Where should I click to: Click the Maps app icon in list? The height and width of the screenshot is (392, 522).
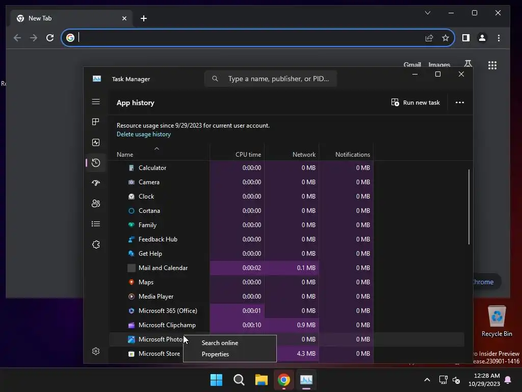pyautogui.click(x=132, y=282)
